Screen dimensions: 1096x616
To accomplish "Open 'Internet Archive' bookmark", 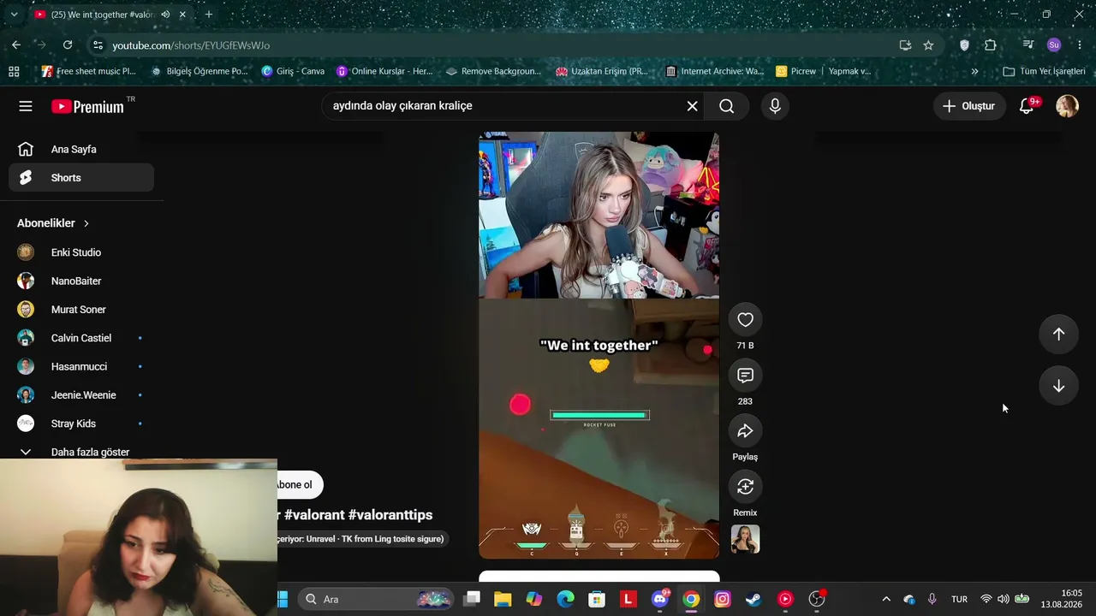I will click(715, 71).
